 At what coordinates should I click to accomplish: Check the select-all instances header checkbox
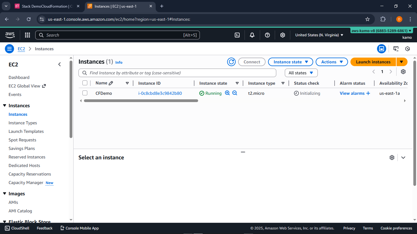tap(85, 83)
